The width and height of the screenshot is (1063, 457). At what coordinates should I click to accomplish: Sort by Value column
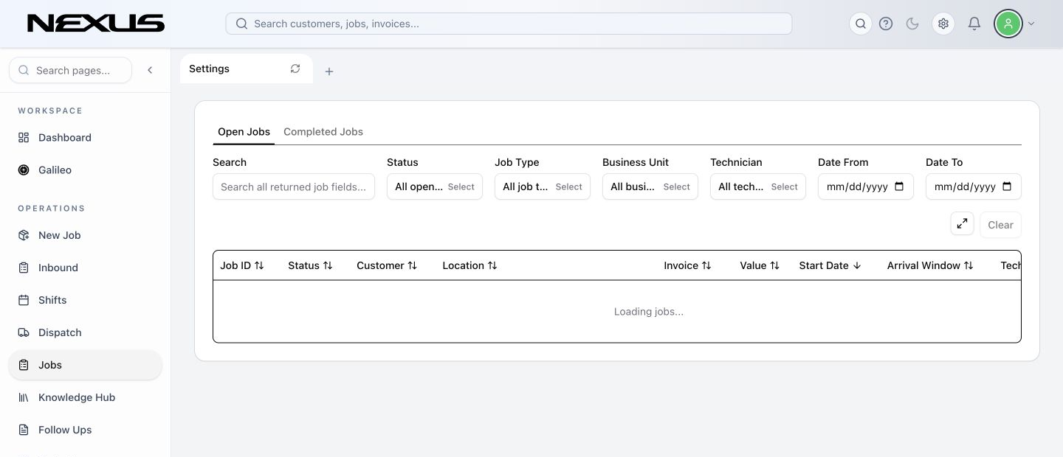pos(760,265)
